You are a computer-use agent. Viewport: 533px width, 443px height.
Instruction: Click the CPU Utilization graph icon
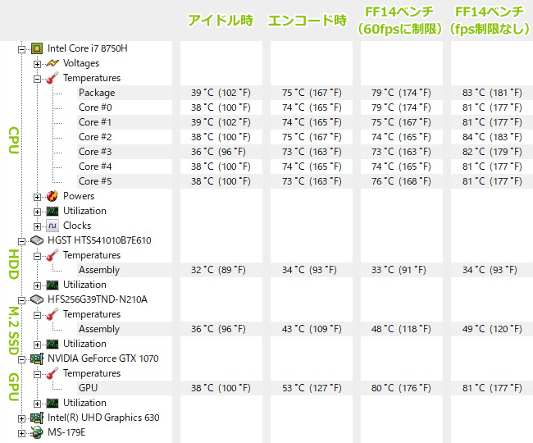pos(52,211)
